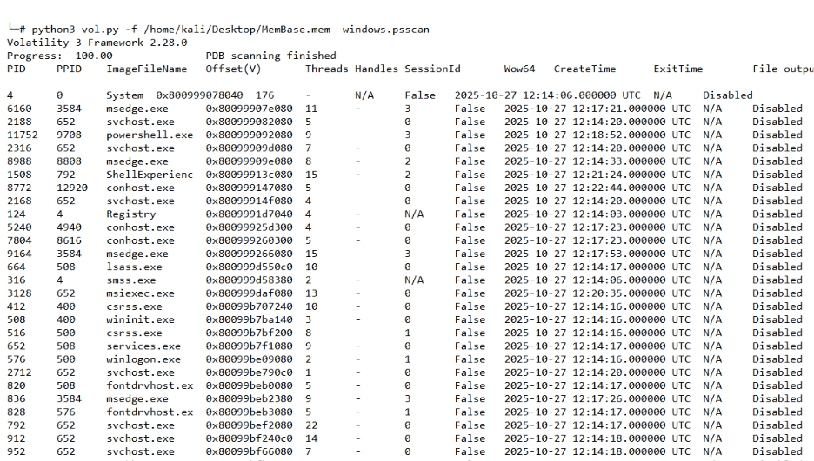
Task: Click 'csrss.exe' in PID 412 row
Action: pos(134,306)
